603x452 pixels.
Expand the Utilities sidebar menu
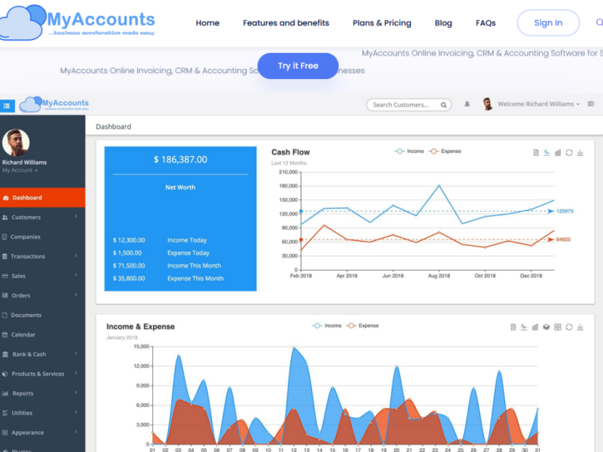pyautogui.click(x=42, y=413)
